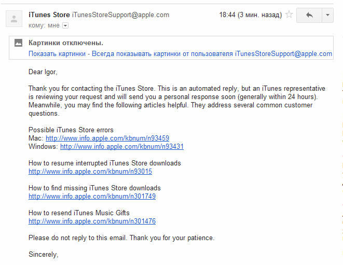Click 'How to resend iTunes Music Gifts'
Viewport: 343px width, 265px height.
(x=79, y=213)
